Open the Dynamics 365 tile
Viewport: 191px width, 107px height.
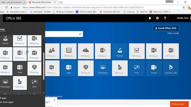[171, 68]
